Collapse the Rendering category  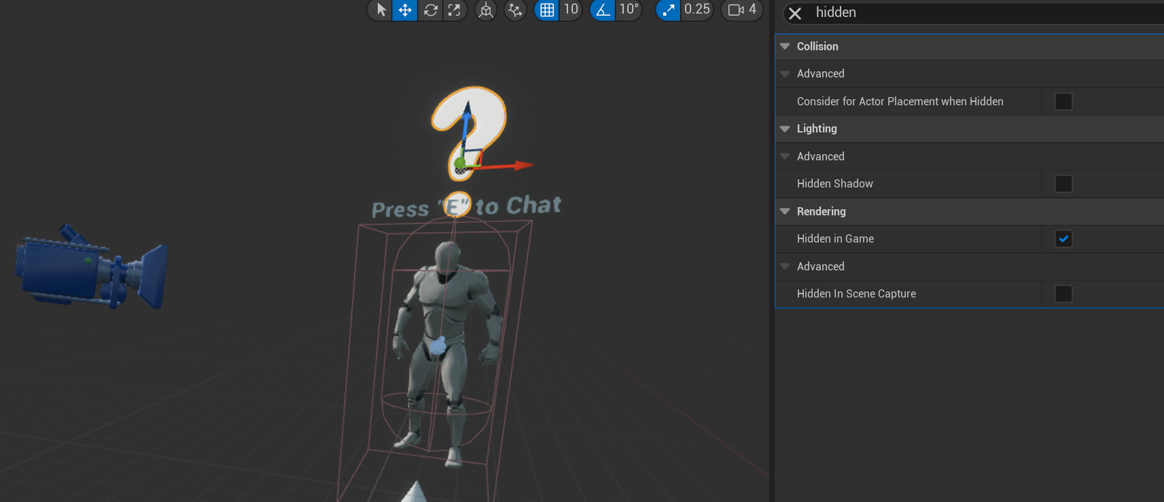tap(785, 212)
